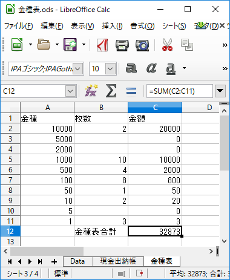
Task: Click the Open folder icon
Action: [44, 45]
